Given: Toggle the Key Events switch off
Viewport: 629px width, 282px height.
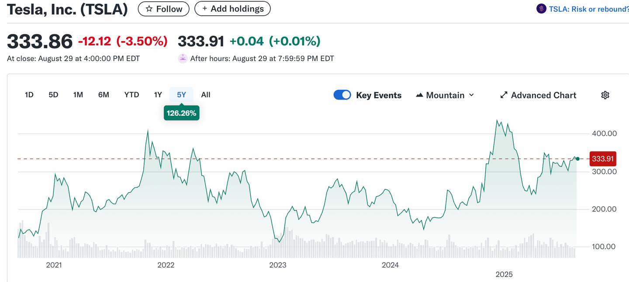Looking at the screenshot, I should (342, 95).
